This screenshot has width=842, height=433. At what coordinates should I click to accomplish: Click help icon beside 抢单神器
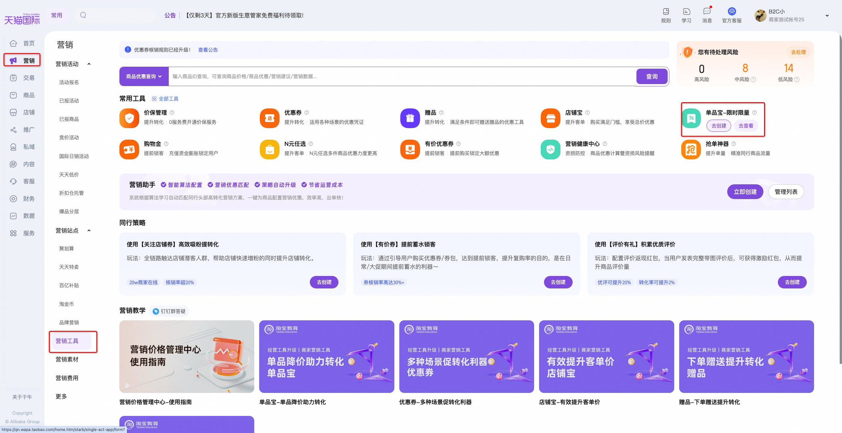pyautogui.click(x=734, y=144)
